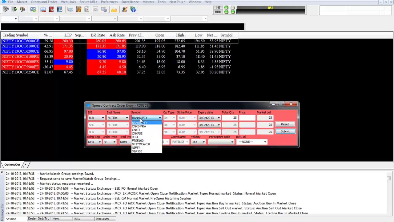Click the report document toolbar icon
Image resolution: width=394 pixels, height=222 pixels.
click(x=87, y=10)
